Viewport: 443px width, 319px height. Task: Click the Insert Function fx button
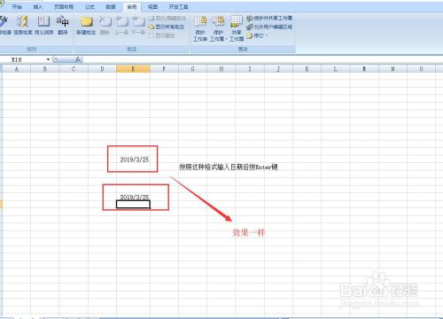pos(78,59)
